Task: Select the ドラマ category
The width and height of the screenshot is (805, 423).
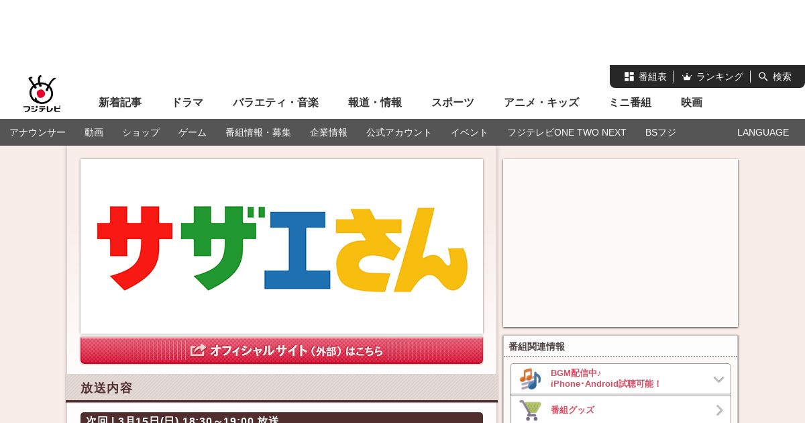Action: click(187, 103)
